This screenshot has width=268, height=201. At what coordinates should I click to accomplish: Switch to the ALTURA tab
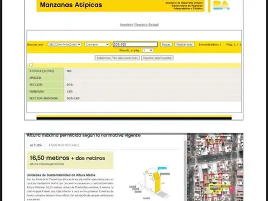click(x=36, y=145)
